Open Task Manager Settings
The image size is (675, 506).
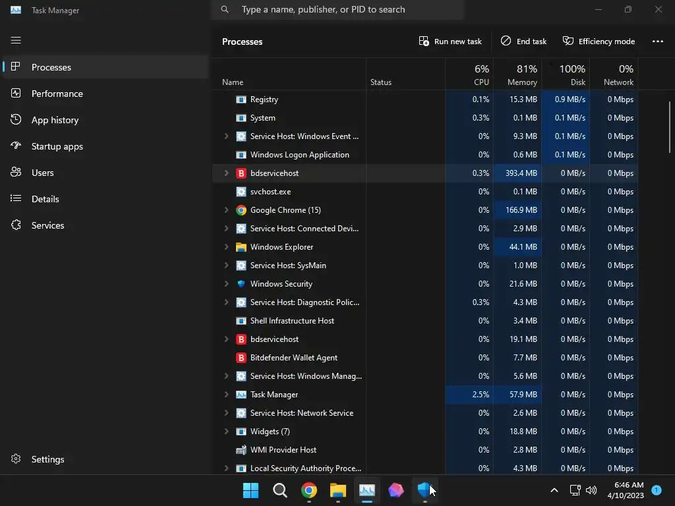[105, 459]
